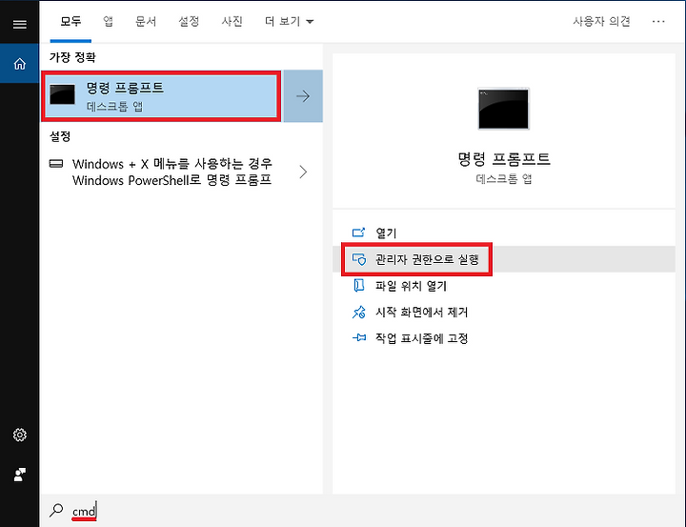686x527 pixels.
Task: Select the Home icon in sidebar
Action: (x=20, y=64)
